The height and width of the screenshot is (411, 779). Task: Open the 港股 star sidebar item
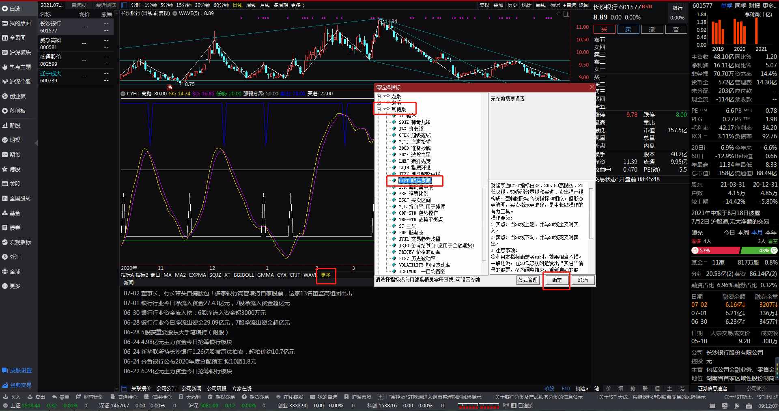click(5, 169)
